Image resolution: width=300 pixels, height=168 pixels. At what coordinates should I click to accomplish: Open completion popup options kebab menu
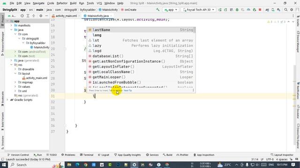[193, 90]
